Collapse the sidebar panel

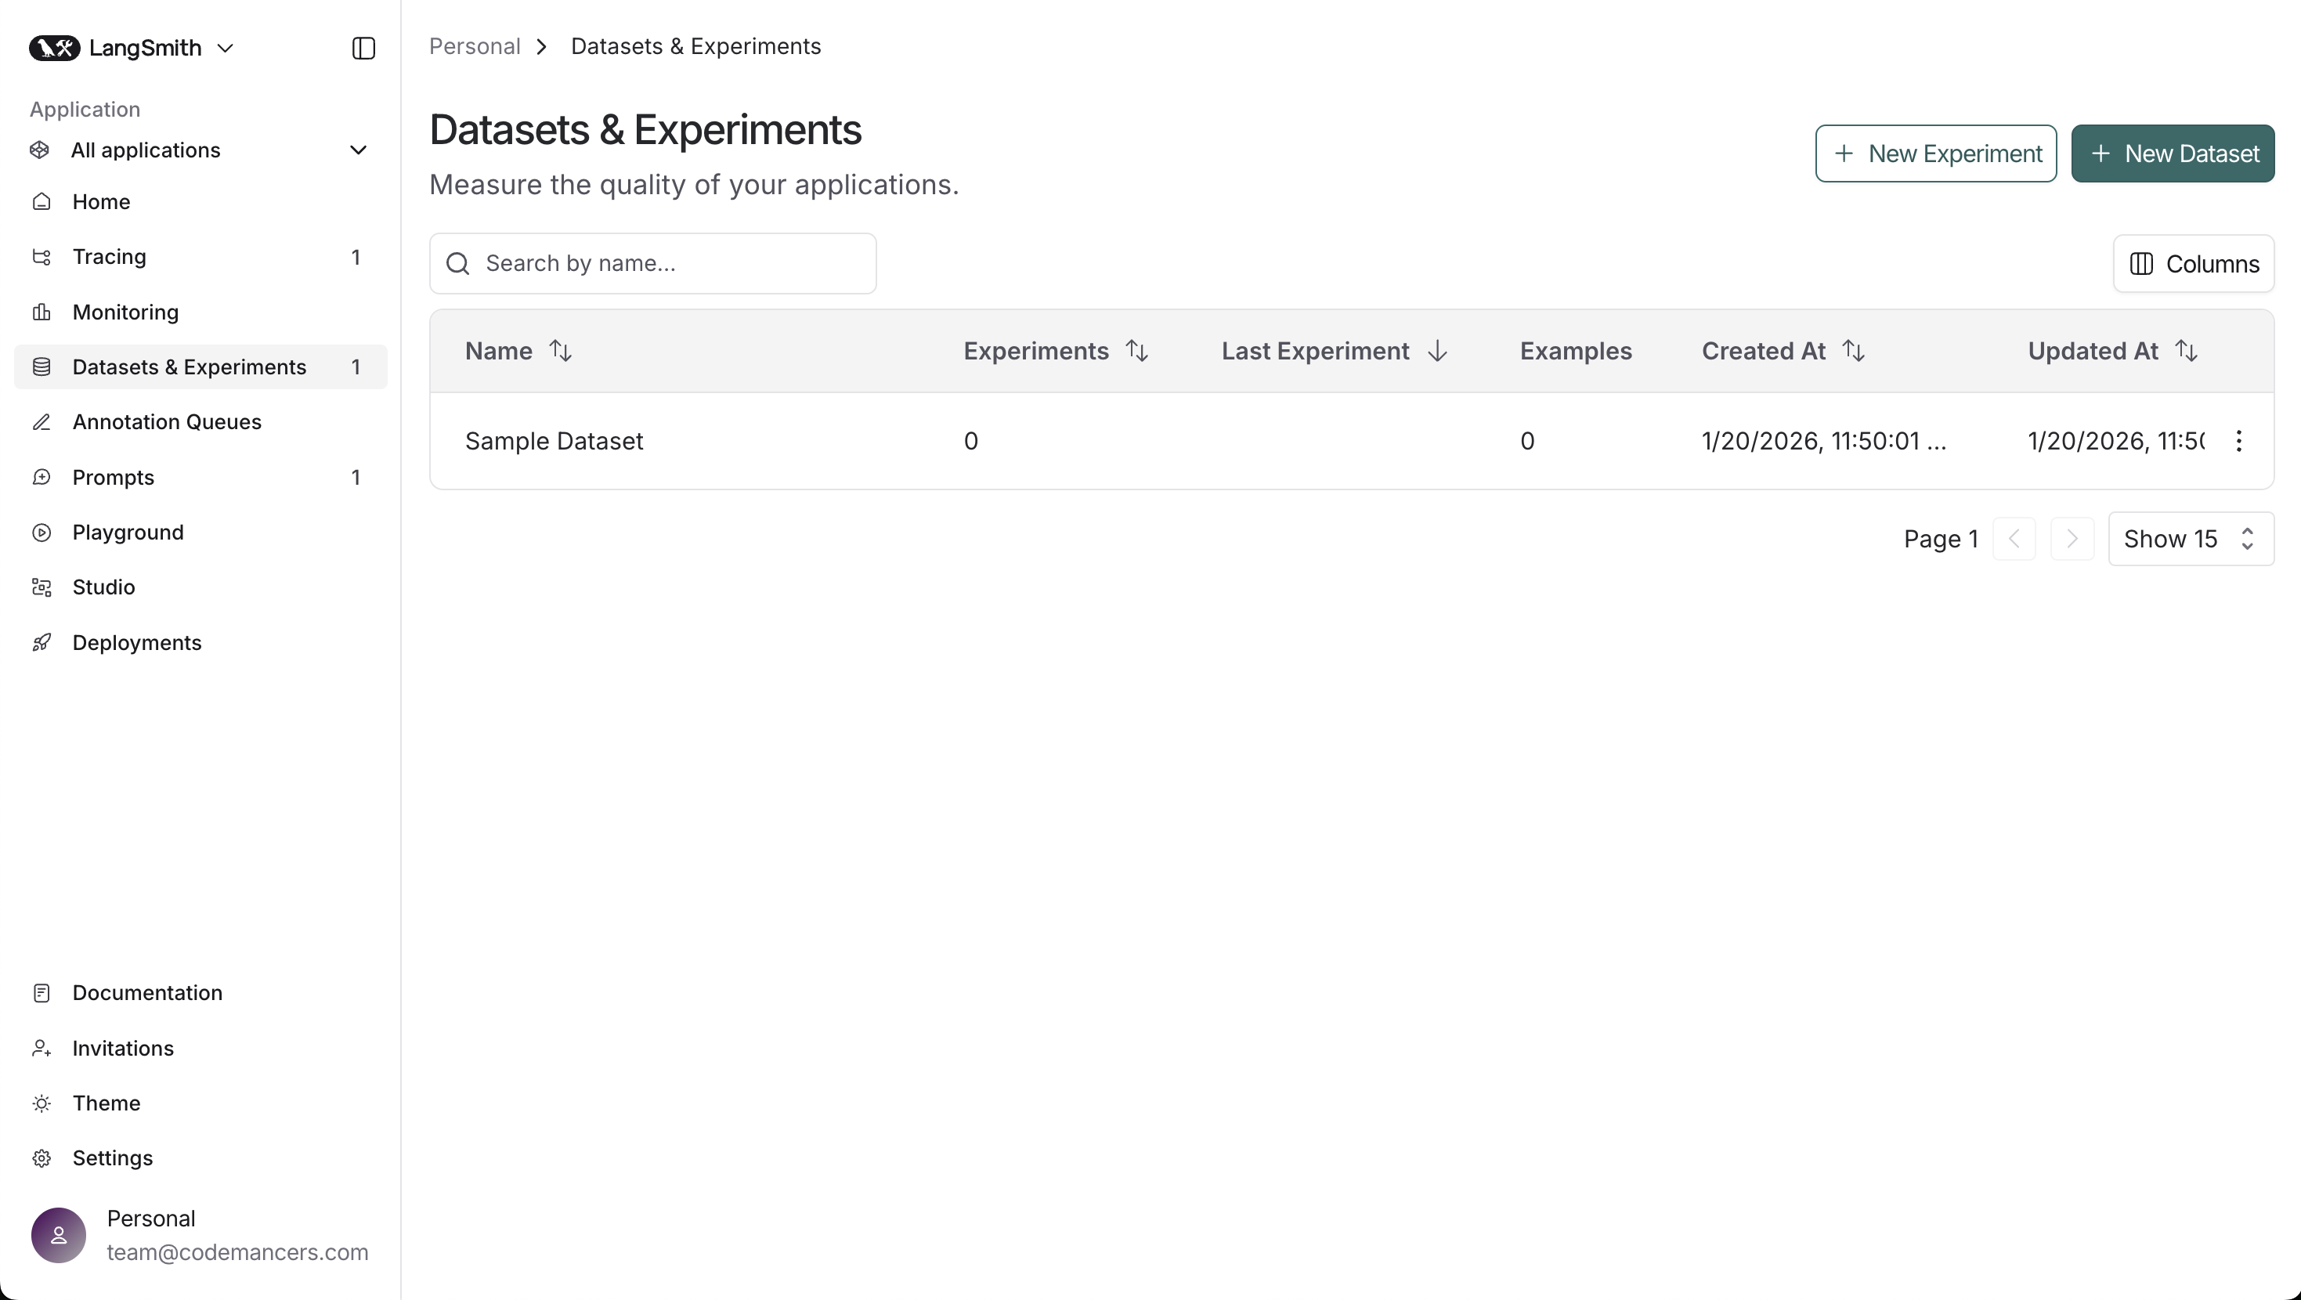point(363,49)
